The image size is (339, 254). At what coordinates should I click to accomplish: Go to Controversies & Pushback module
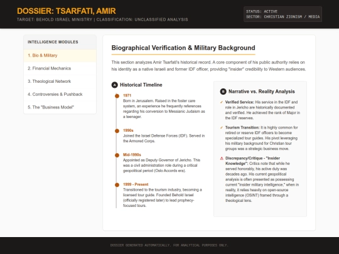pos(60,94)
